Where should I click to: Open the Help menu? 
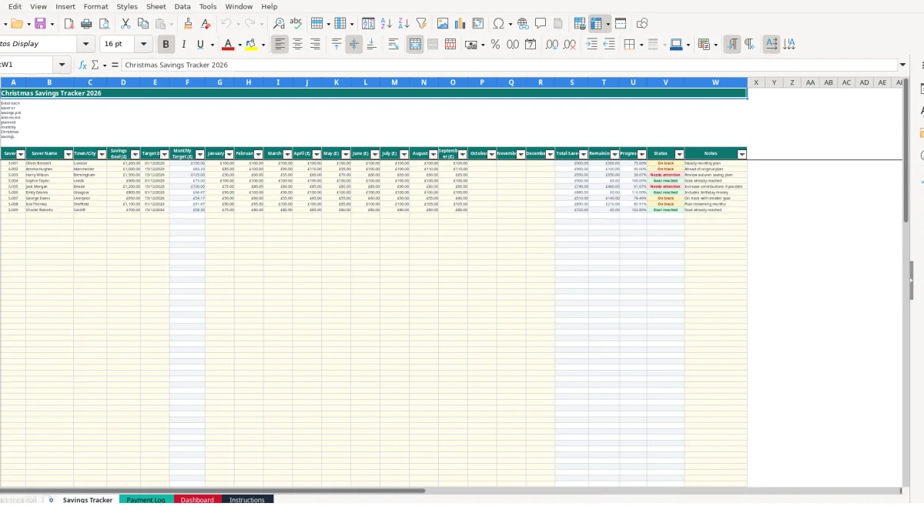tap(269, 6)
